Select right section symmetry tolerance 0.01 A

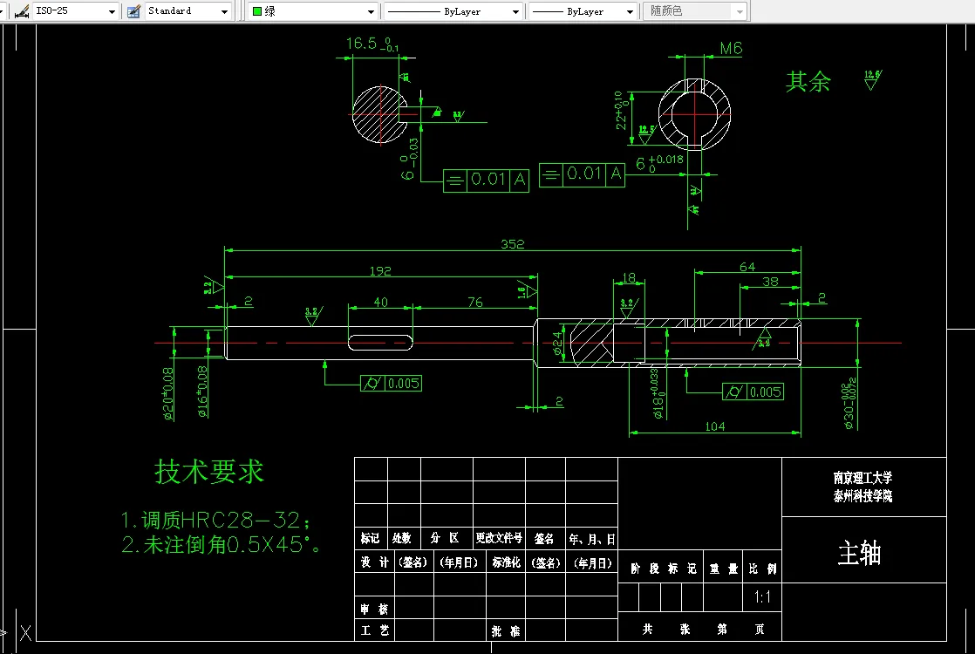(582, 174)
